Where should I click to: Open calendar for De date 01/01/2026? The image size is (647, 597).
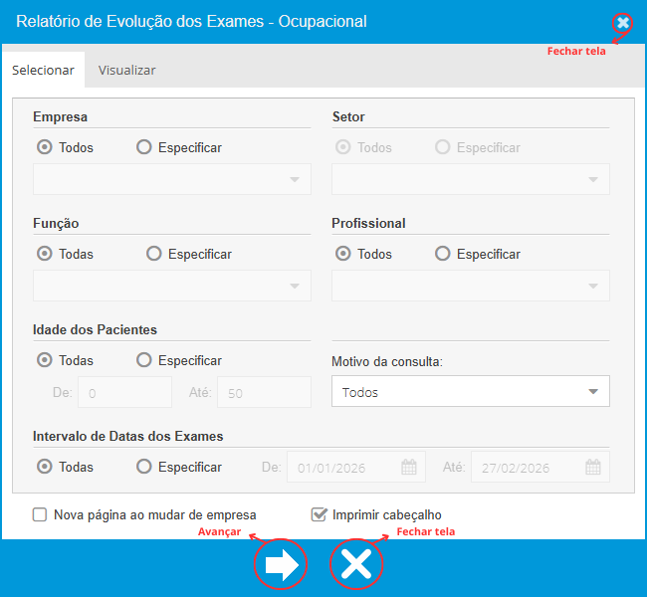pyautogui.click(x=409, y=467)
